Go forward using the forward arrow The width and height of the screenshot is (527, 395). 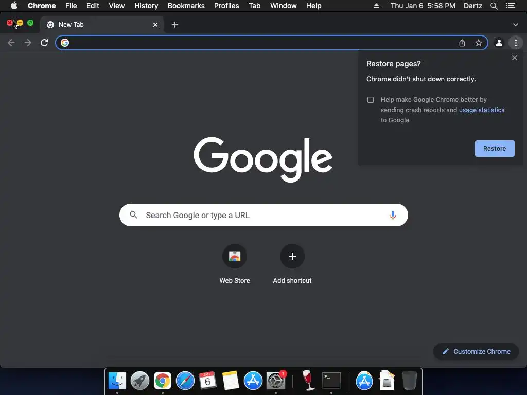(28, 43)
